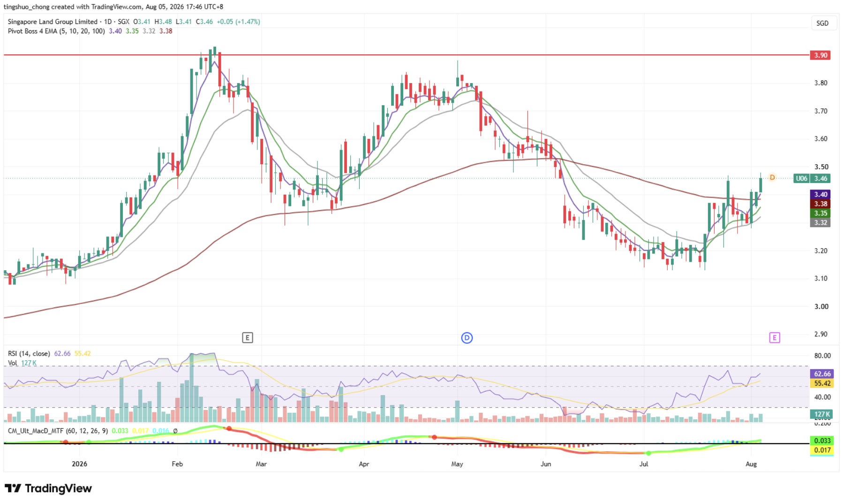Click the 80.00 label on the RSI scale
Viewport: 844px width, 501px height.
tap(822, 356)
